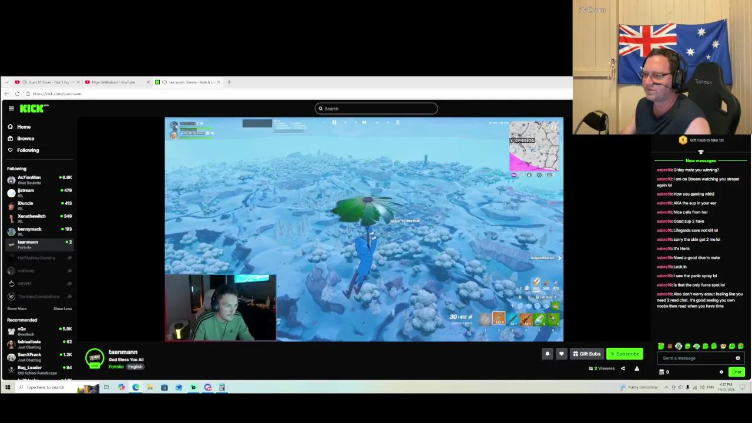This screenshot has width=752, height=423.
Task: Open iDuncle channel in sidebar
Action: tap(39, 206)
